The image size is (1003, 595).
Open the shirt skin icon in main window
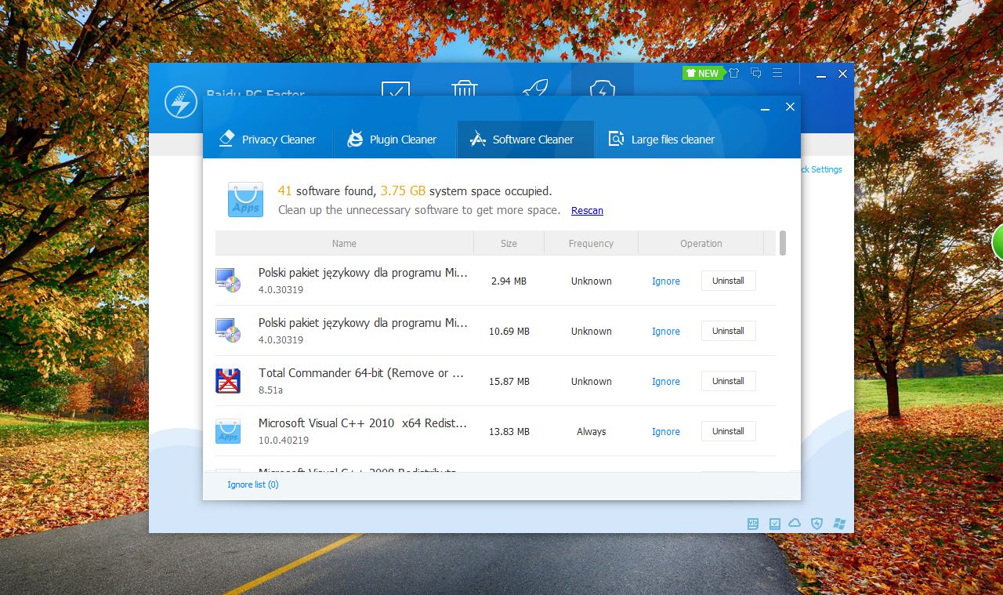pos(733,73)
